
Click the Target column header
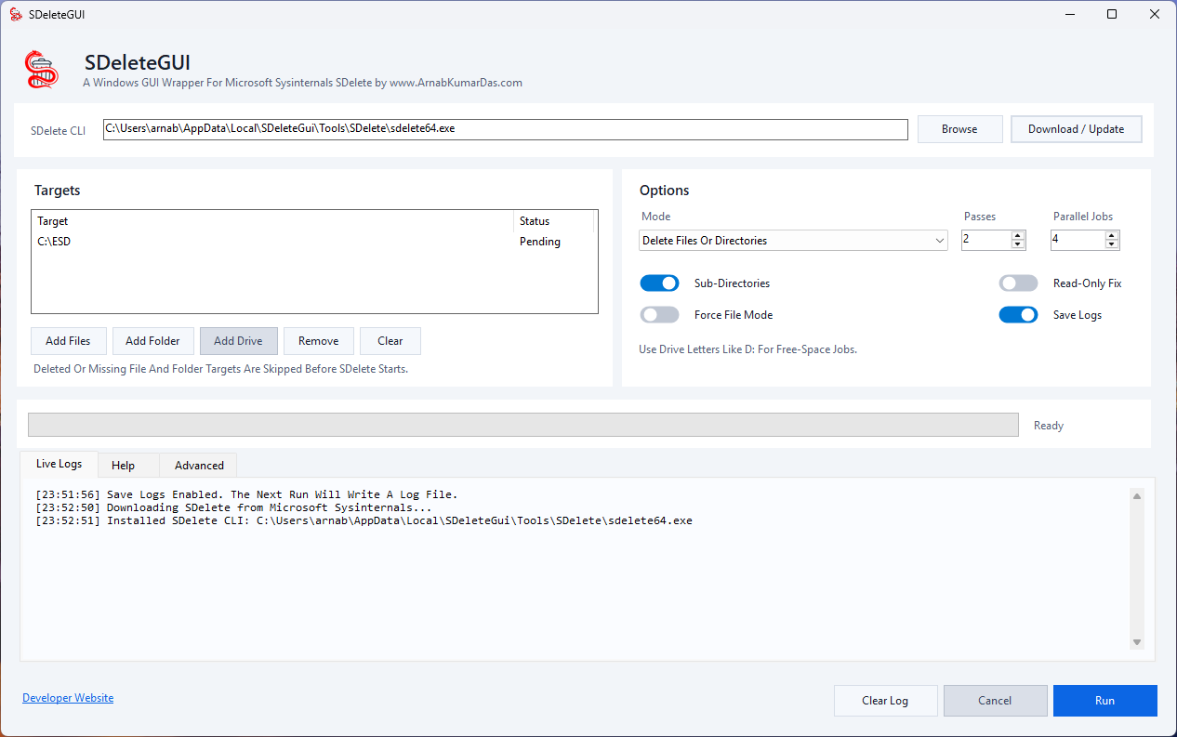[x=273, y=221]
